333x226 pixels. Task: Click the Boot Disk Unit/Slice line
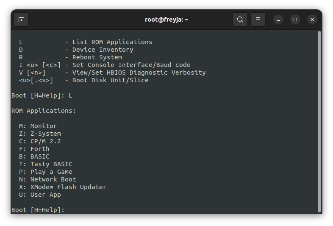point(84,81)
